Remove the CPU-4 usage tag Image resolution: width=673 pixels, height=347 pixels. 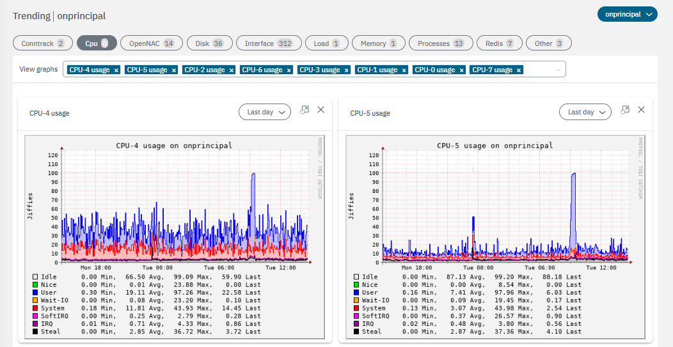pyautogui.click(x=116, y=70)
